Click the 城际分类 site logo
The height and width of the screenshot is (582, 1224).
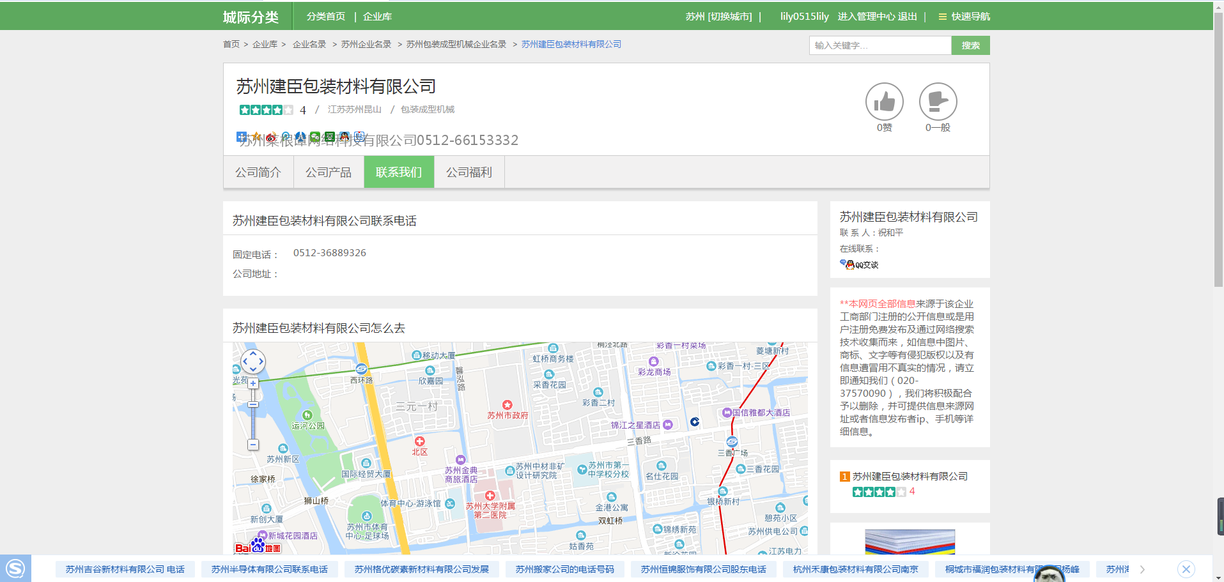tap(251, 17)
